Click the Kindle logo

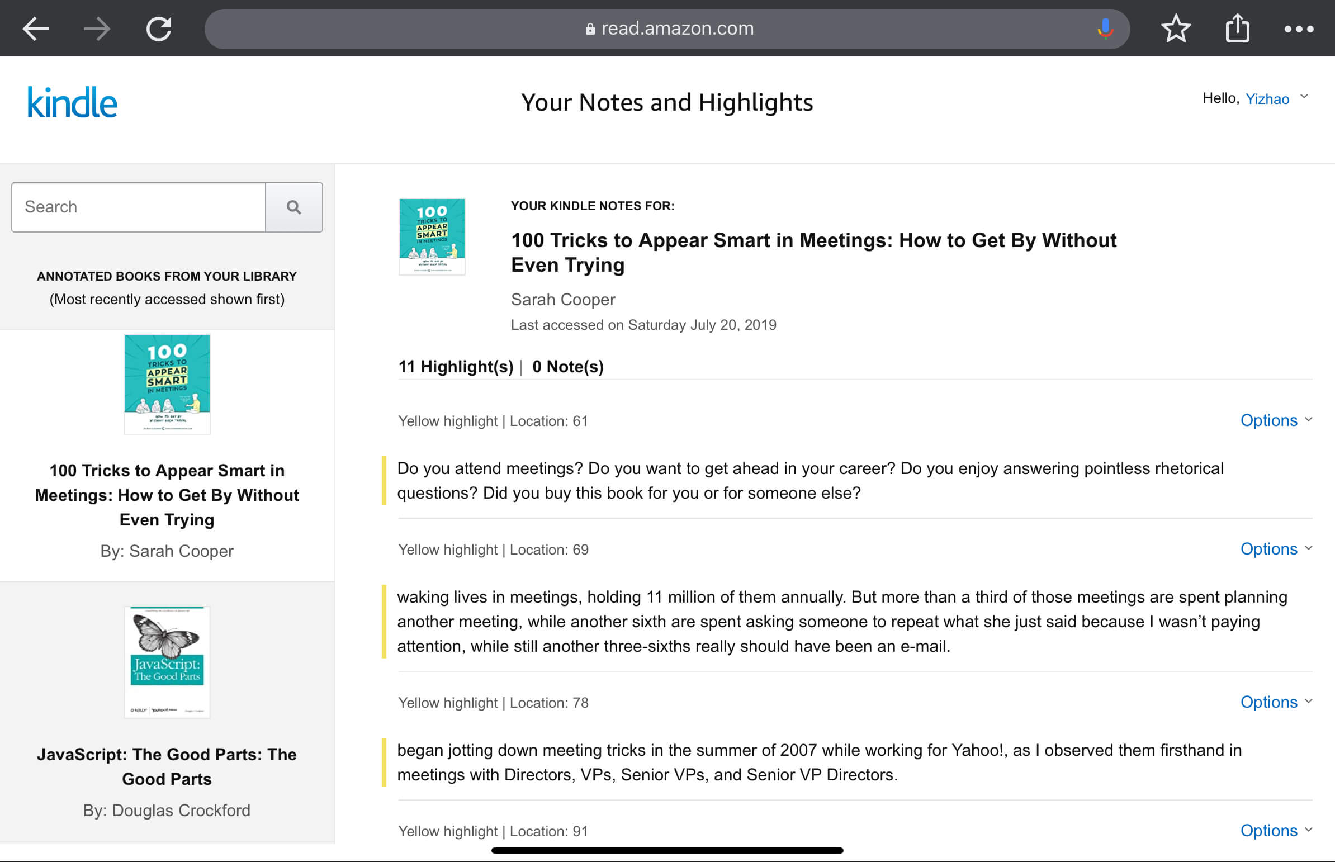[x=72, y=102]
